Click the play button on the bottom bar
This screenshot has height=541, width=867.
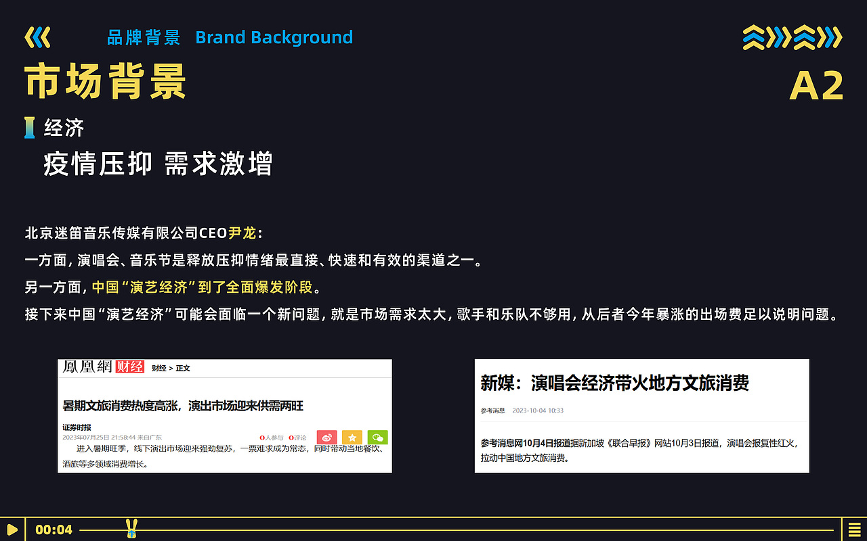[11, 530]
